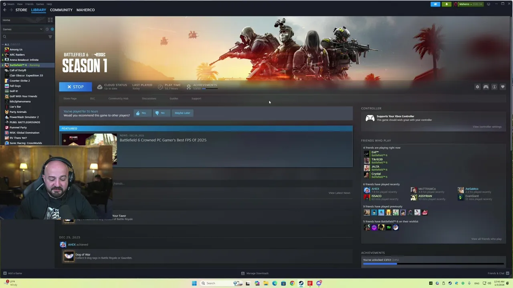This screenshot has width=513, height=288.
Task: Open View controller settings link
Action: (487, 127)
